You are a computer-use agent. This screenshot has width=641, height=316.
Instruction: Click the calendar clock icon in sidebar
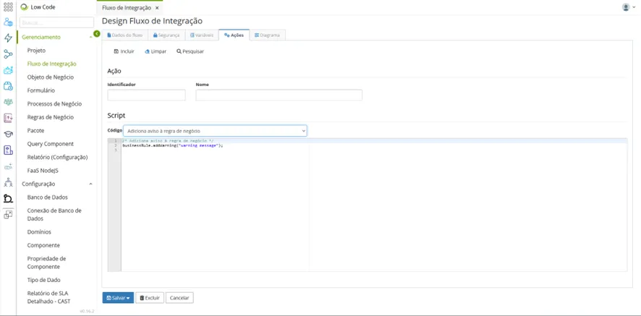coord(8,86)
